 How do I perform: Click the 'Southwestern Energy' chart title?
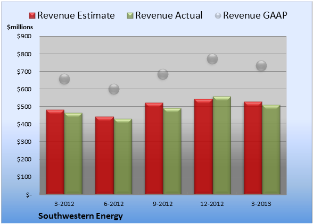click(x=80, y=216)
